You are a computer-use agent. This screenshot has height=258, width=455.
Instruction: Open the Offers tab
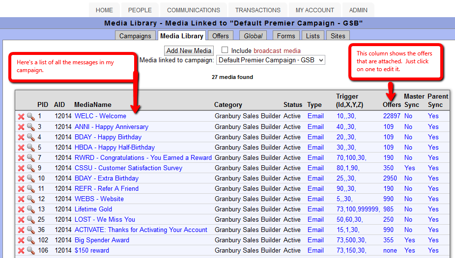point(221,36)
